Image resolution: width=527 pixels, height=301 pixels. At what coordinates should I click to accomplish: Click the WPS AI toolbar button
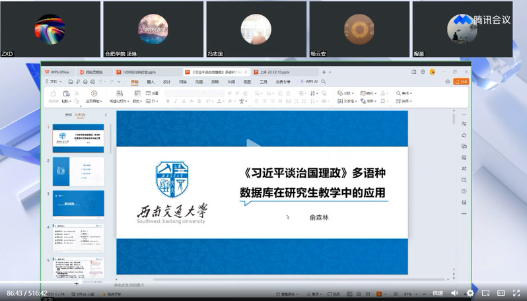[x=310, y=82]
